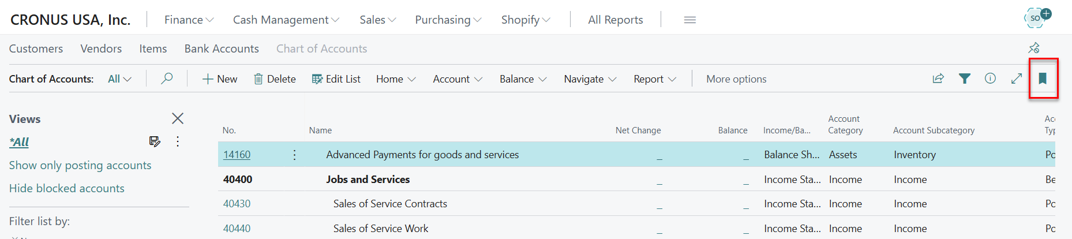The height and width of the screenshot is (239, 1072).
Task: Expand the Finance menu
Action: coord(189,20)
